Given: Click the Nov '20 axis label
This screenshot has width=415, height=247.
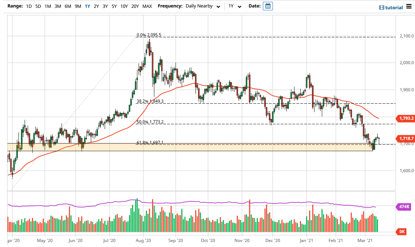Looking at the screenshot, I should [x=242, y=240].
